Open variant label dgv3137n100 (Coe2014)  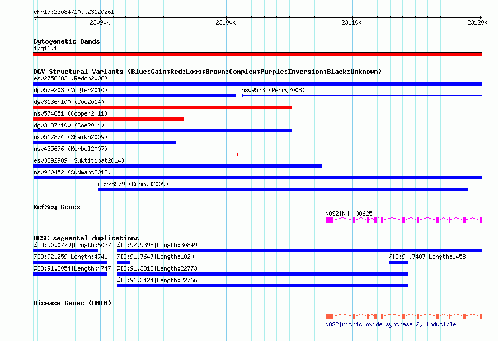click(x=69, y=125)
